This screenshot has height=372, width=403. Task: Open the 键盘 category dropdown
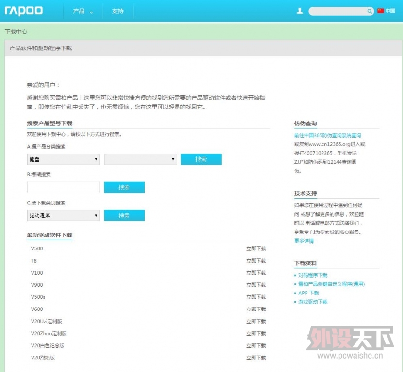point(64,159)
